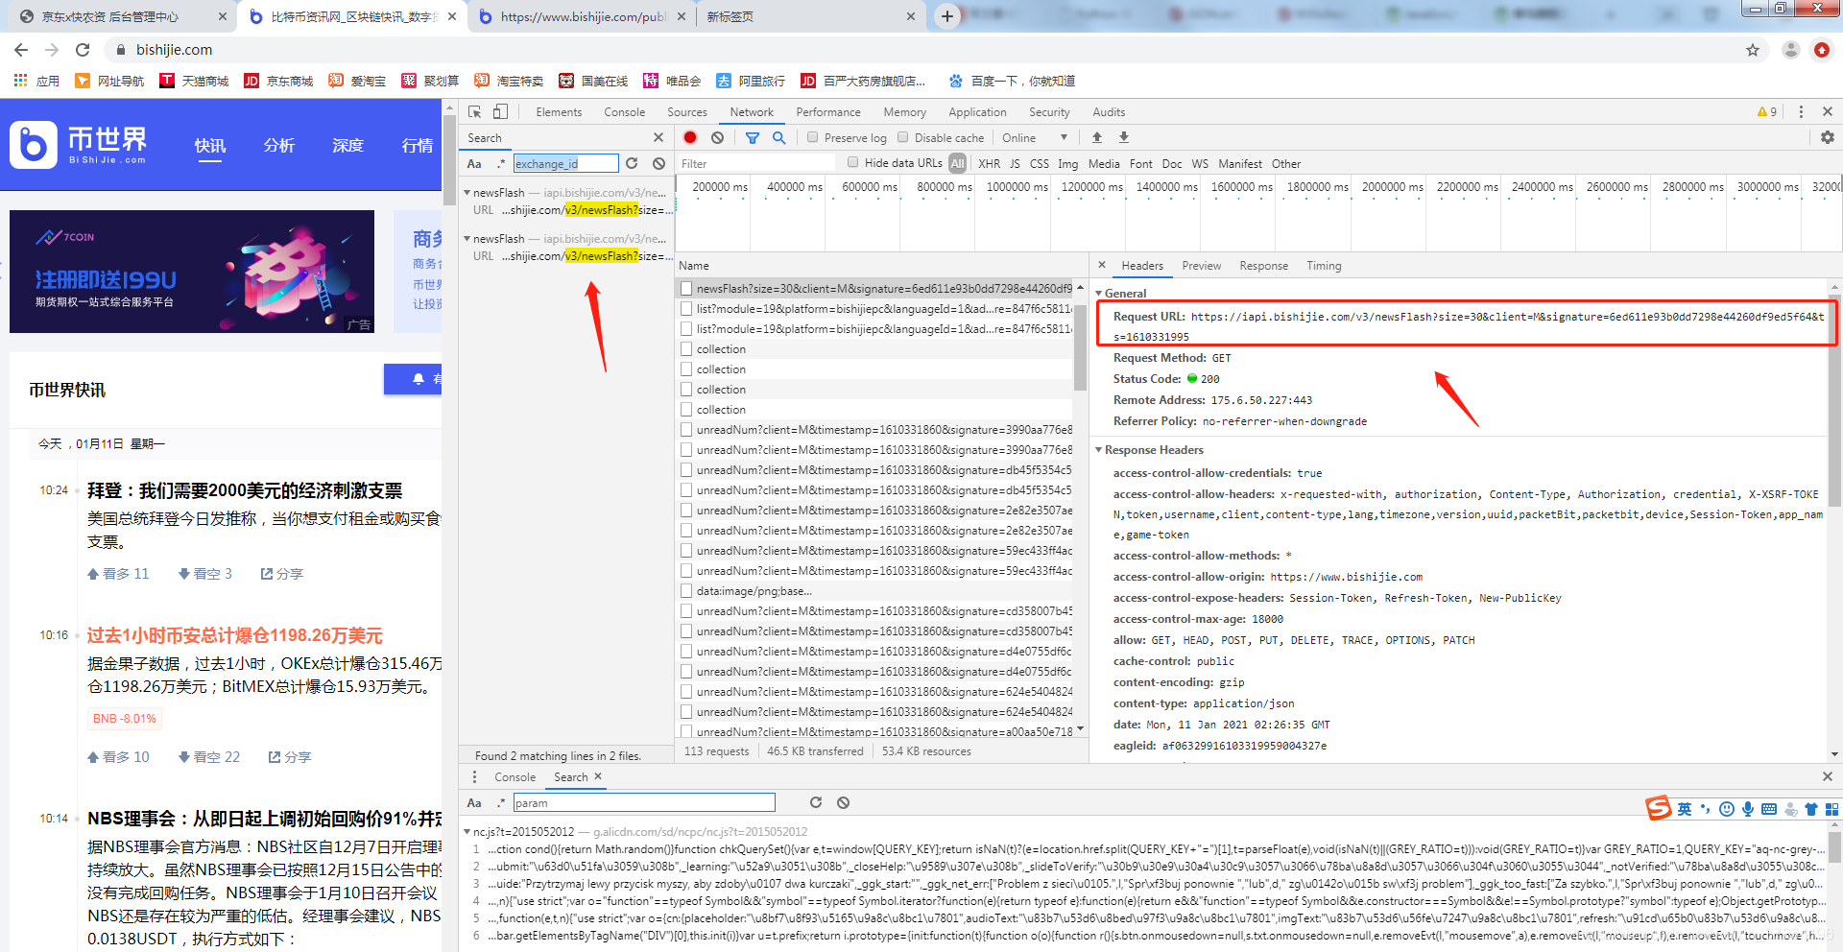Toggle the network filter funnel icon
Viewport: 1843px width, 952px height.
point(753,137)
